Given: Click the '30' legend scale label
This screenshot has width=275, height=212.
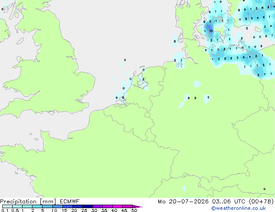Looking at the screenshot, I should pyautogui.click(x=94, y=210).
